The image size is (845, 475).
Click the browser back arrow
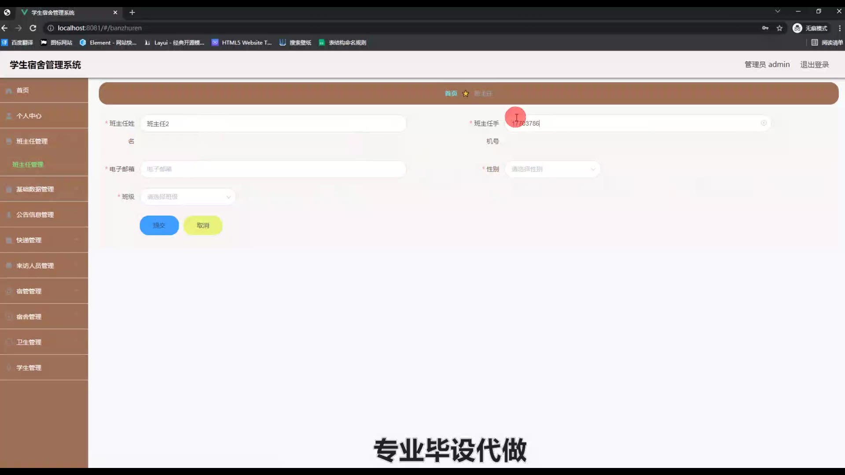(x=5, y=28)
